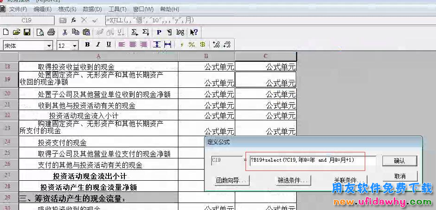Toggle Italic formatting

pyautogui.click(x=98, y=45)
